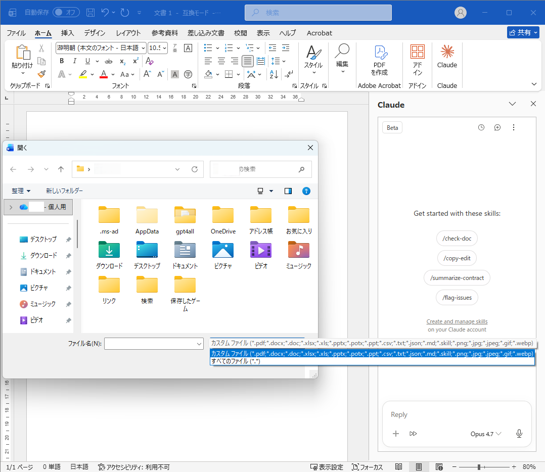Open the File tab

tap(16, 33)
